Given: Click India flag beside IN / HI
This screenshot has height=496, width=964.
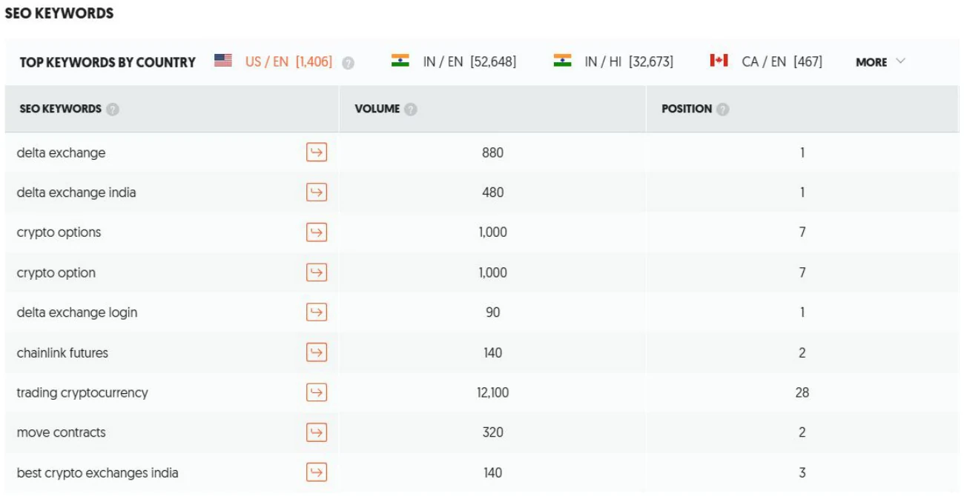Looking at the screenshot, I should click(x=562, y=61).
